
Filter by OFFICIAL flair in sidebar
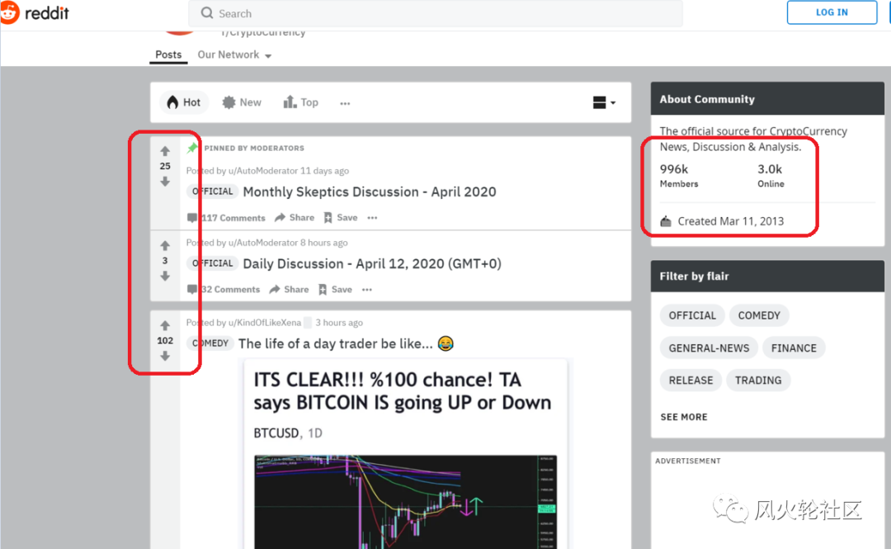(x=692, y=315)
